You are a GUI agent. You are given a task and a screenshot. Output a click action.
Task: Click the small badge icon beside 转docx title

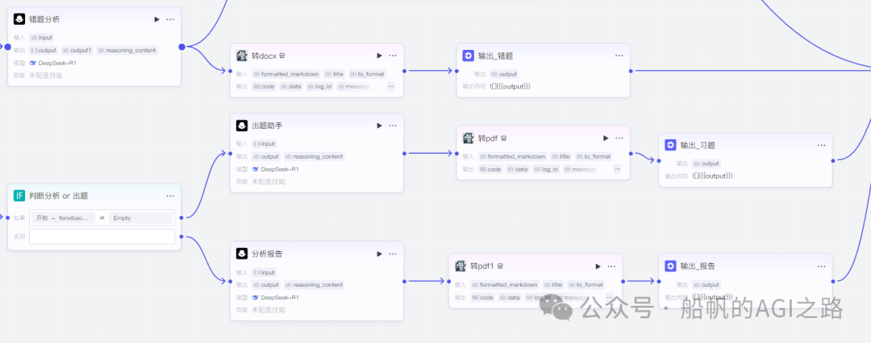point(282,56)
